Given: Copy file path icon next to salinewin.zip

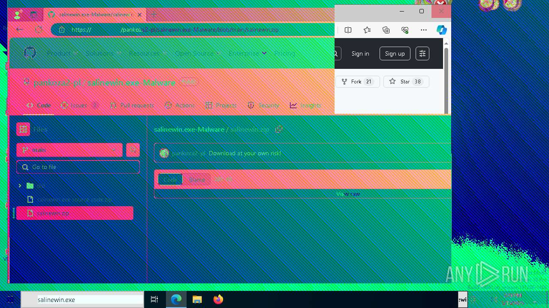Looking at the screenshot, I should (x=279, y=129).
